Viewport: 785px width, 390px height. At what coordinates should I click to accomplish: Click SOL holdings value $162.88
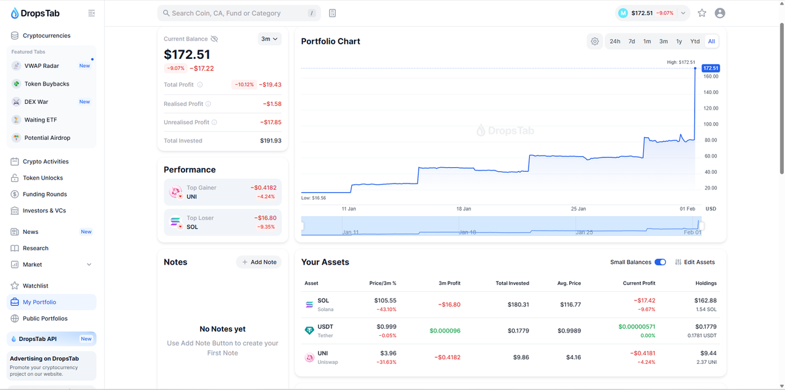[x=705, y=301]
